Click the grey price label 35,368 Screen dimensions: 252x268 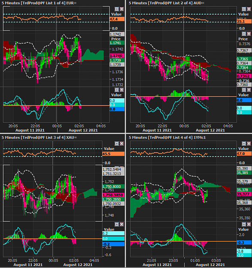click(244, 203)
